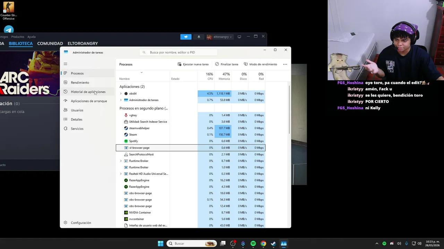Open the OBS icon in taskbar
The width and height of the screenshot is (444, 249).
(x=233, y=243)
